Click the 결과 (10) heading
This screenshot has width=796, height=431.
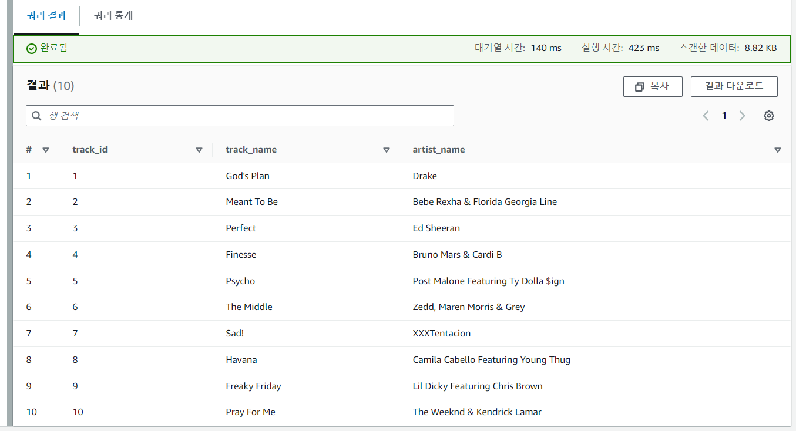coord(51,86)
